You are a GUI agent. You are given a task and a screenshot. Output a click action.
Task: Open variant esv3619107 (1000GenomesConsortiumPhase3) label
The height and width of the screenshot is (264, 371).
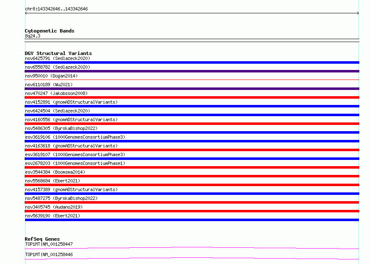click(75, 154)
